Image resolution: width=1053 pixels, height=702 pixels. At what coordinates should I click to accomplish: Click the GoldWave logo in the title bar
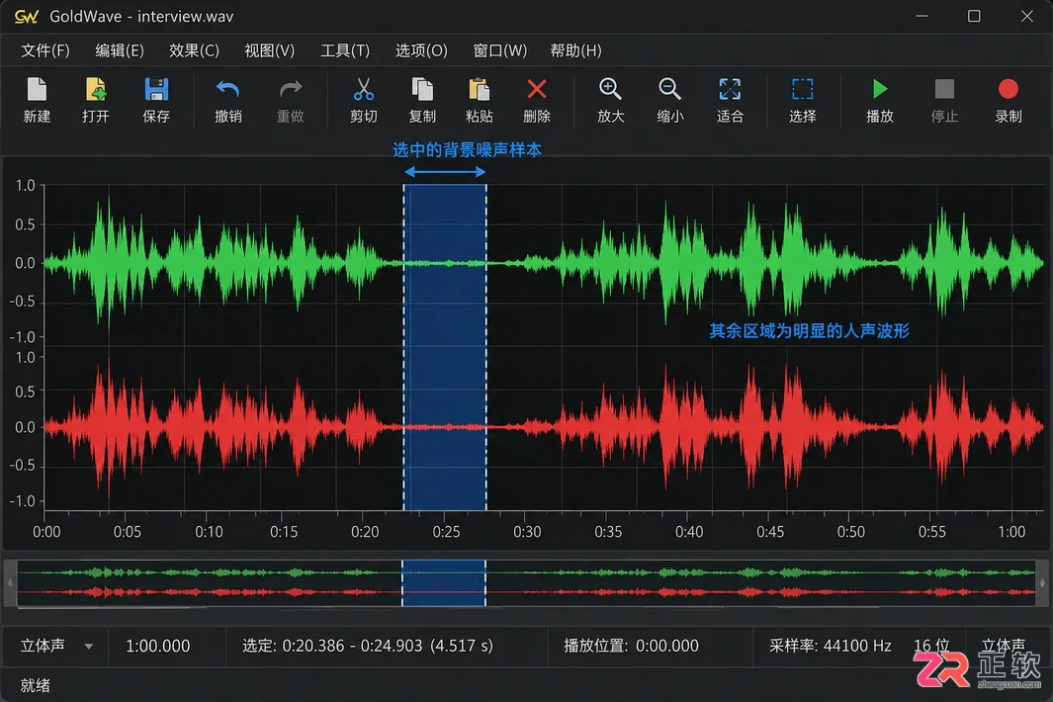(x=26, y=17)
